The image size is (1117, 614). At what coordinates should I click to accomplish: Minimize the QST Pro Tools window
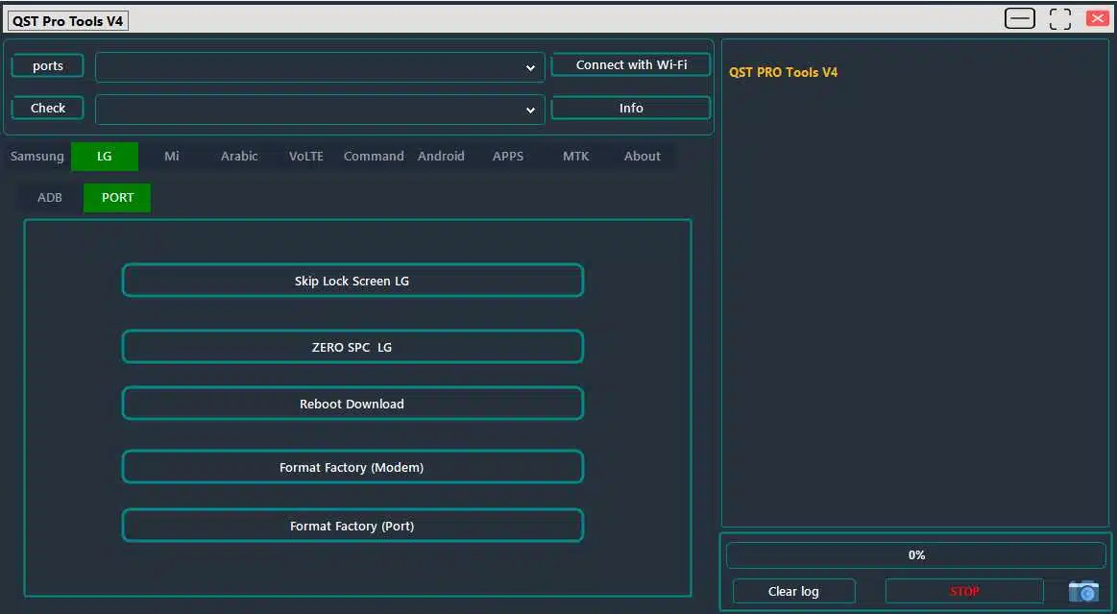coord(1019,18)
